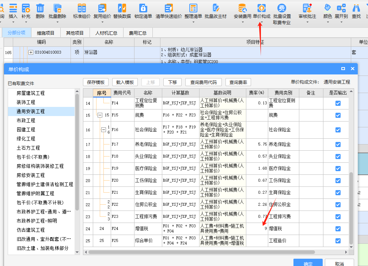Click the 查找 binoculars icon
The image size is (368, 266).
click(356, 8)
